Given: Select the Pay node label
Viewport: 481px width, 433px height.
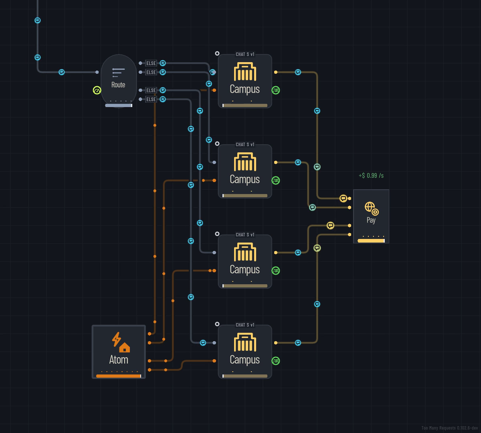Looking at the screenshot, I should [x=371, y=220].
